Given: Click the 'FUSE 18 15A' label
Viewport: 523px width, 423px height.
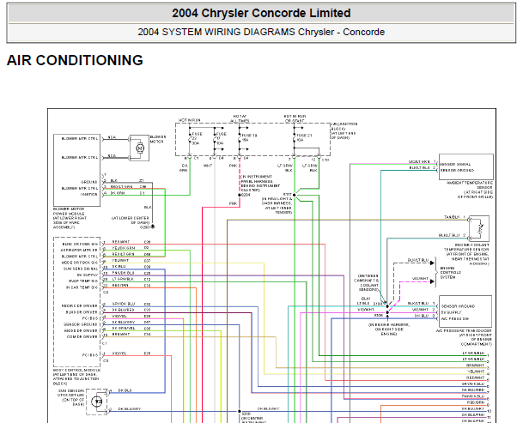Looking at the screenshot, I should pyautogui.click(x=249, y=137).
